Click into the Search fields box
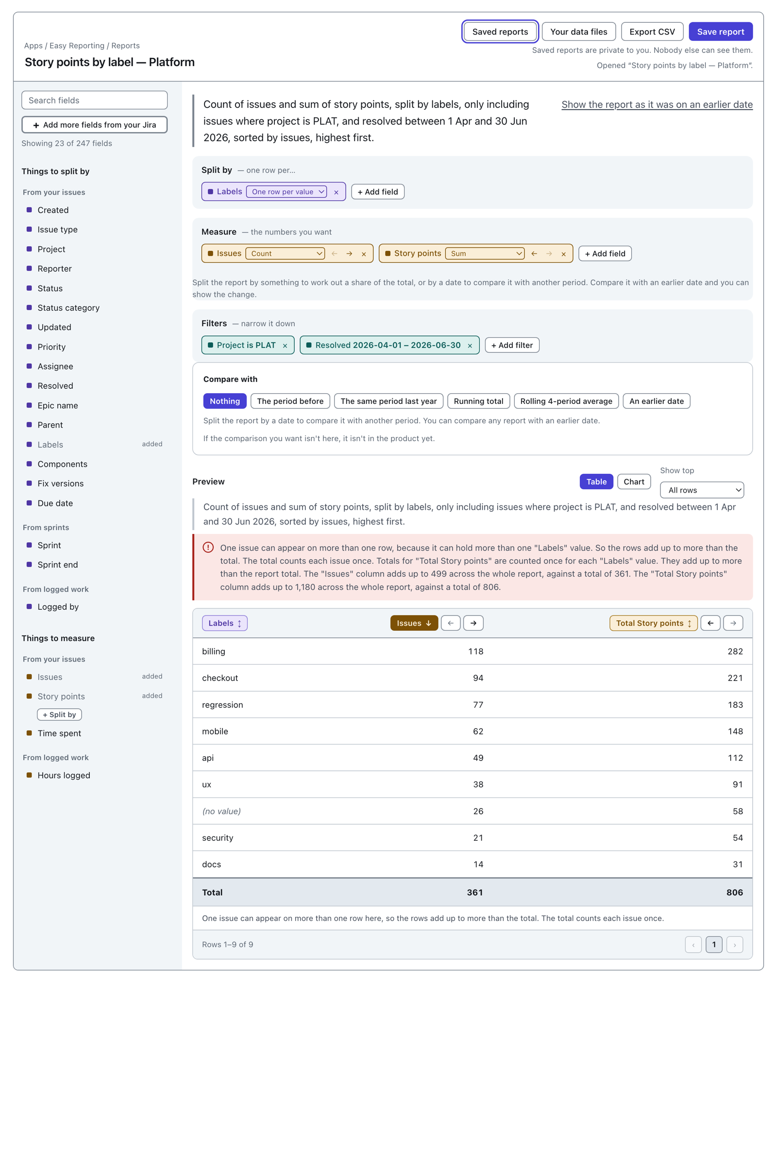 (x=94, y=100)
